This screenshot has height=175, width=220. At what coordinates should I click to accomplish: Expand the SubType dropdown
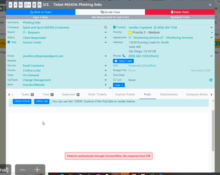[105, 80]
